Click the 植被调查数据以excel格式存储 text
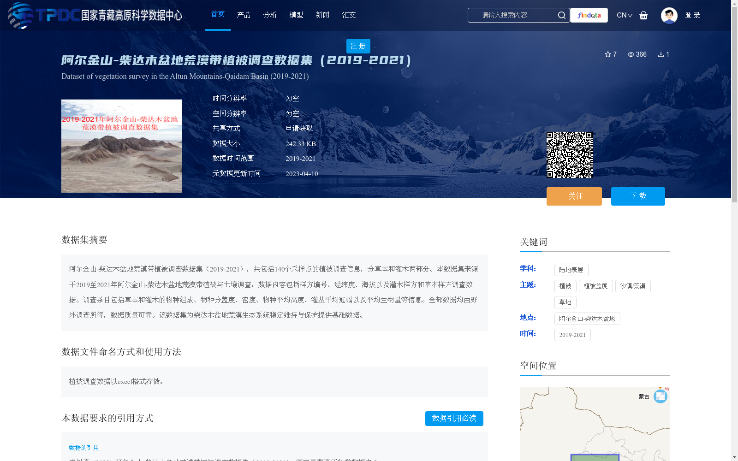This screenshot has width=738, height=461. pos(117,381)
